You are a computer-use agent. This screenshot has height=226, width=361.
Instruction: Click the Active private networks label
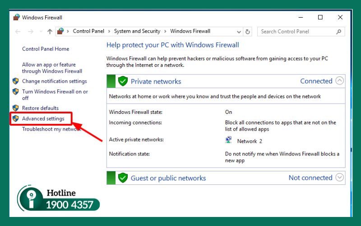(x=136, y=140)
